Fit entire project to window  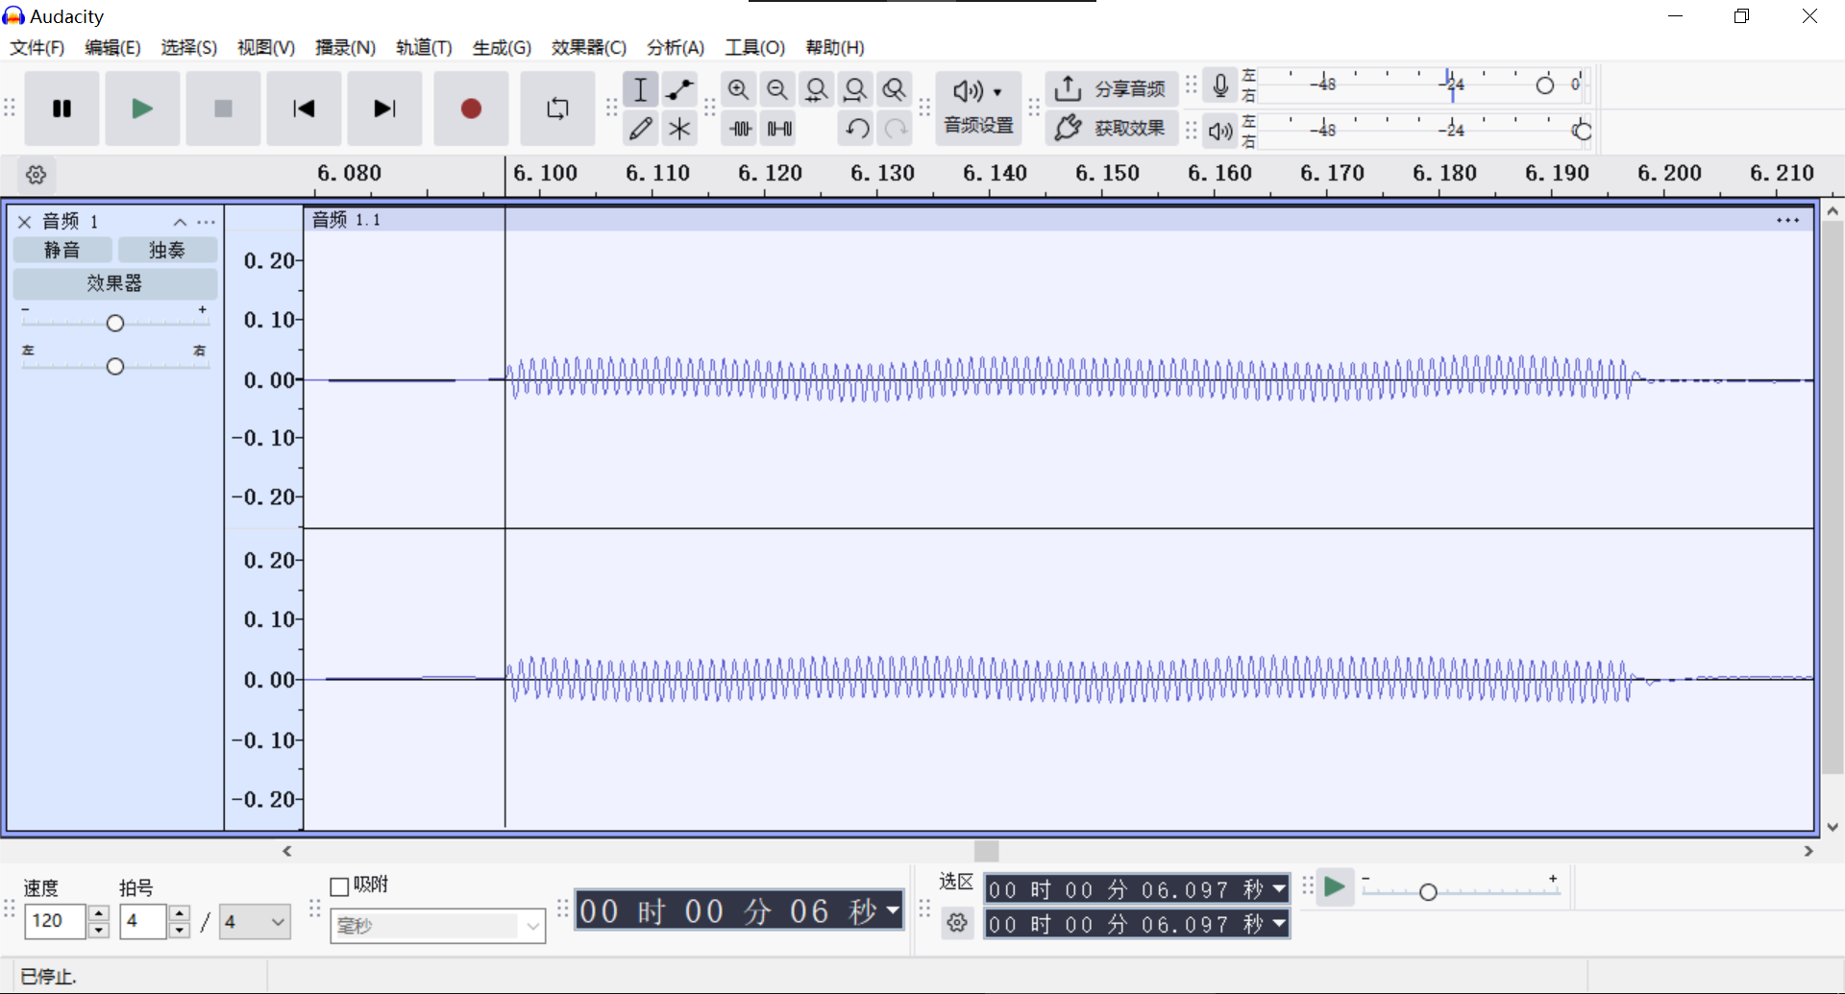point(855,89)
